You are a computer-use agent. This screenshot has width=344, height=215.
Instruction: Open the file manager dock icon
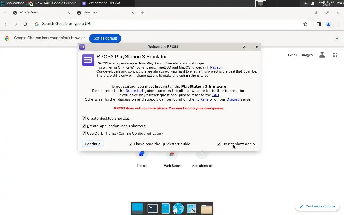coord(166,209)
